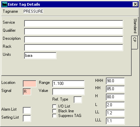This screenshot has height=127, width=140.
Task: Switch to the Standard tab
Action: 135,26
